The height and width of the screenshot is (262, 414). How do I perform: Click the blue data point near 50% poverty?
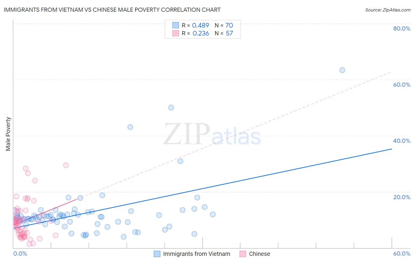(x=171, y=108)
